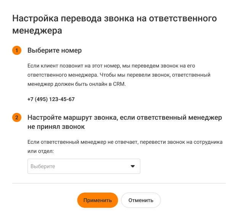Open the employee or department combo box

click(x=84, y=166)
